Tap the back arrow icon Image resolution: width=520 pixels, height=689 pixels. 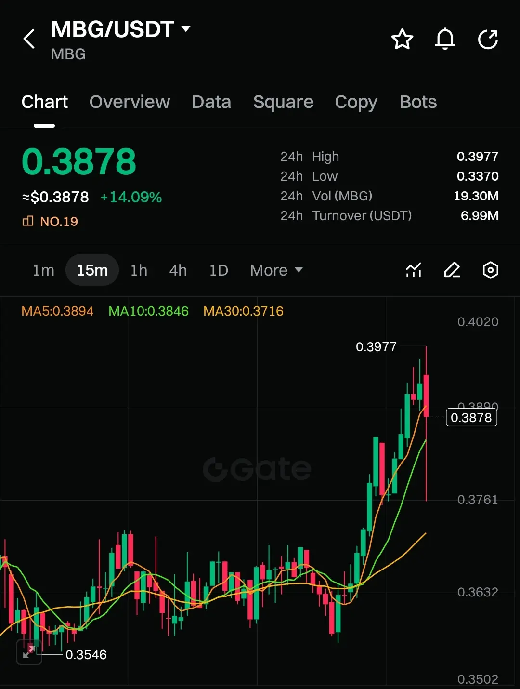click(29, 39)
